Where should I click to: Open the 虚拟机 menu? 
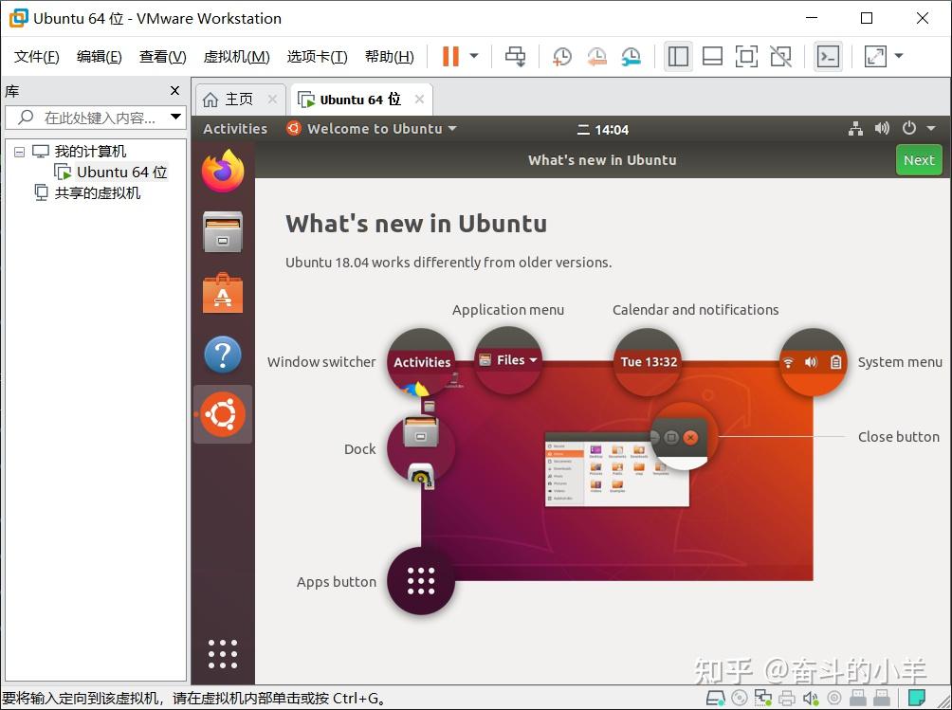pyautogui.click(x=236, y=56)
